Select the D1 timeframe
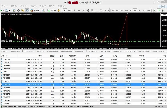The height and width of the screenshot is (108, 167). (139, 10)
